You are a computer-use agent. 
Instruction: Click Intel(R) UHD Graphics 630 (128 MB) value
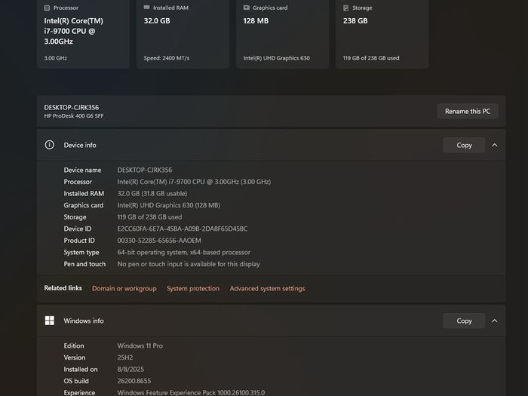(169, 205)
